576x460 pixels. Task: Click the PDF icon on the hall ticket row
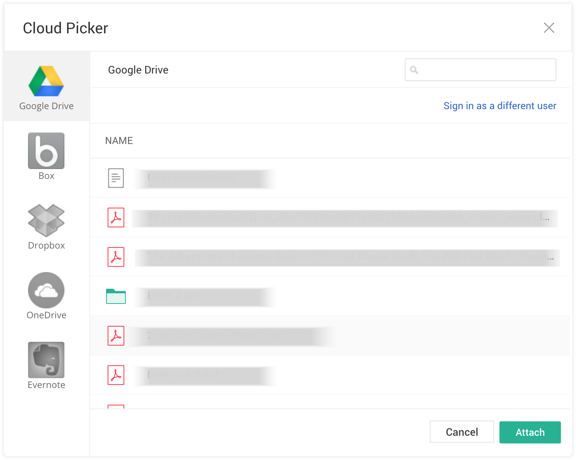pos(116,336)
